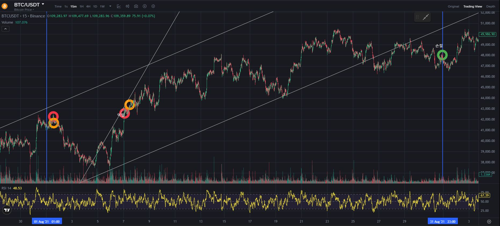Switch to the Original chart tab
Viewport: 500px width, 226px height.
click(x=453, y=6)
